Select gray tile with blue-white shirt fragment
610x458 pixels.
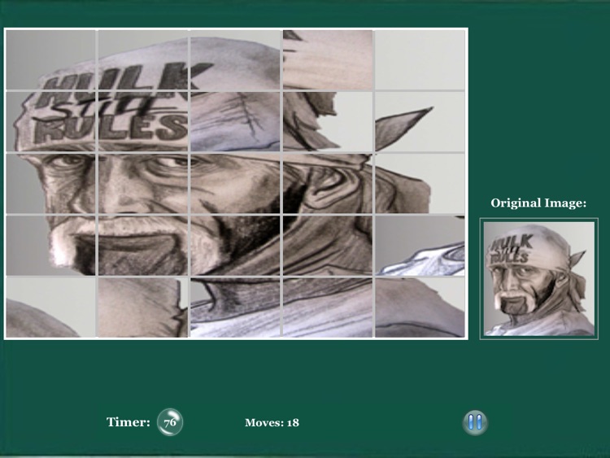point(420,246)
